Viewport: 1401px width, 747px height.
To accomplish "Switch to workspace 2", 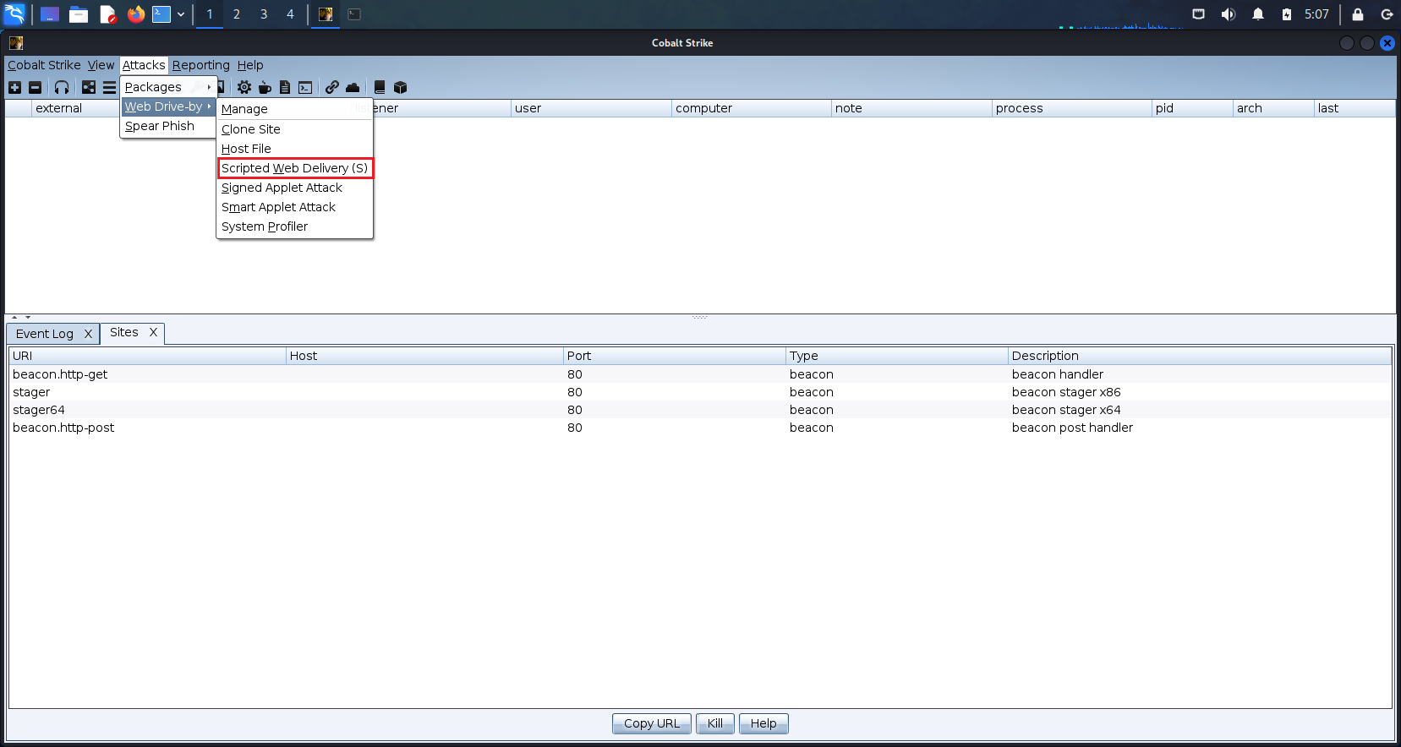I will 237,14.
